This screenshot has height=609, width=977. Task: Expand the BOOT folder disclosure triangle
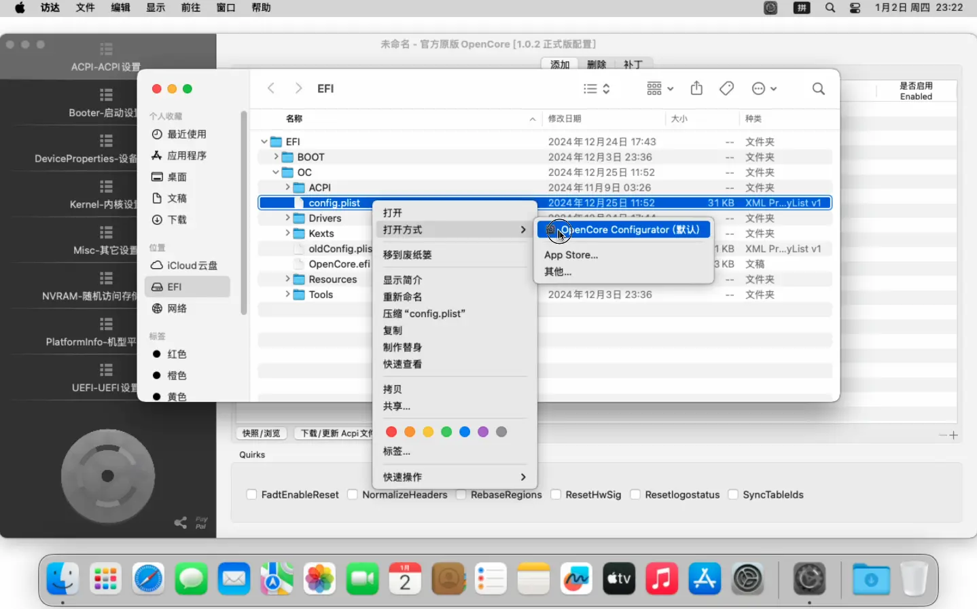(276, 157)
